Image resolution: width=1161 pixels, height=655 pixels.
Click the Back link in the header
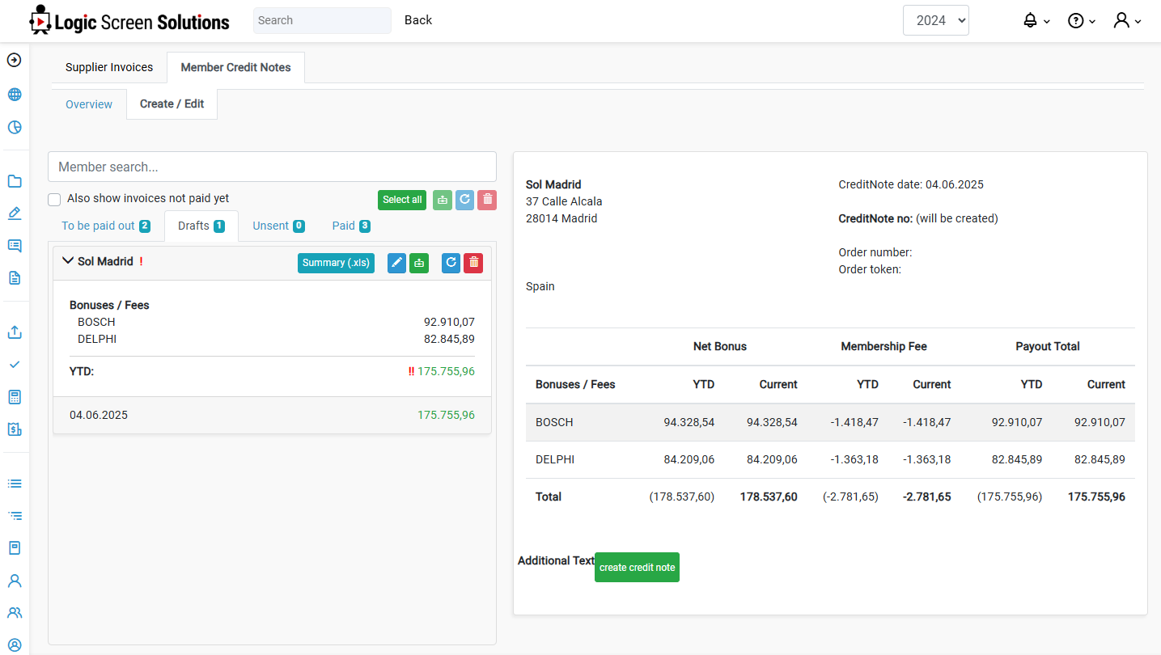click(418, 20)
